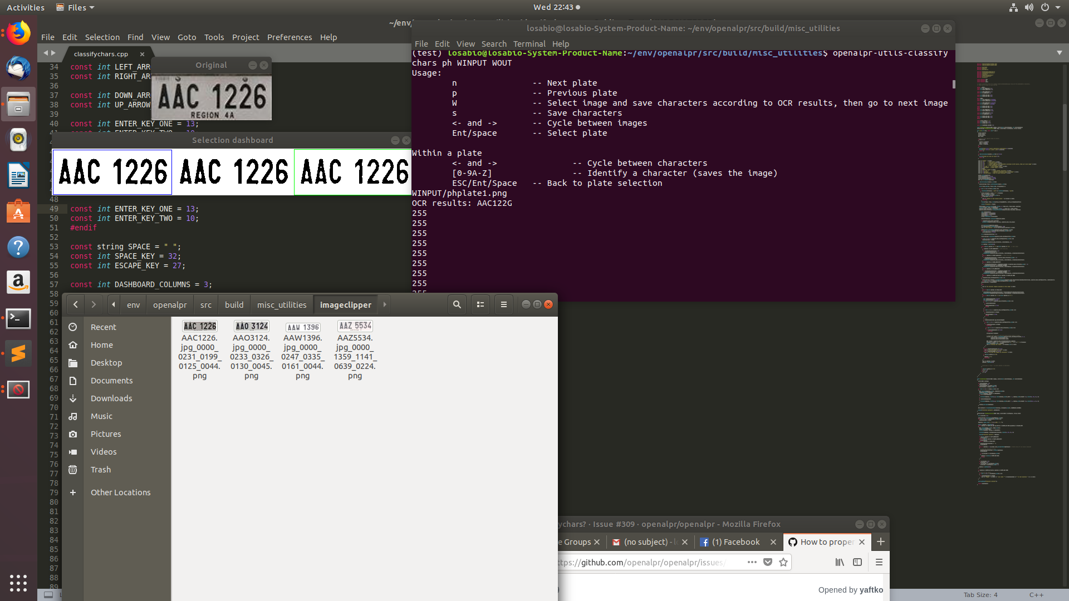Expand the Files app menu dropdown
Image resolution: width=1069 pixels, height=601 pixels.
[76, 7]
